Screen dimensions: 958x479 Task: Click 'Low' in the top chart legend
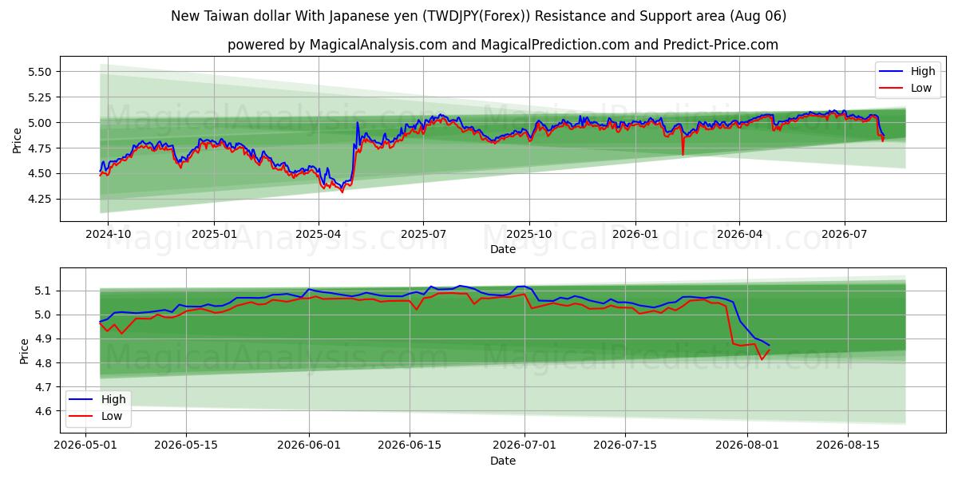pyautogui.click(x=921, y=88)
